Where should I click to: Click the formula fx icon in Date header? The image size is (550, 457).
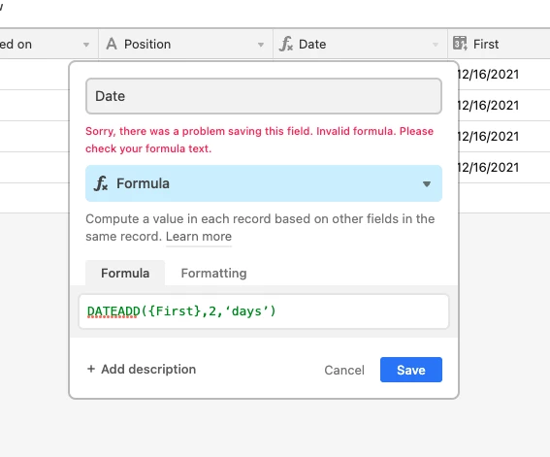pos(286,45)
